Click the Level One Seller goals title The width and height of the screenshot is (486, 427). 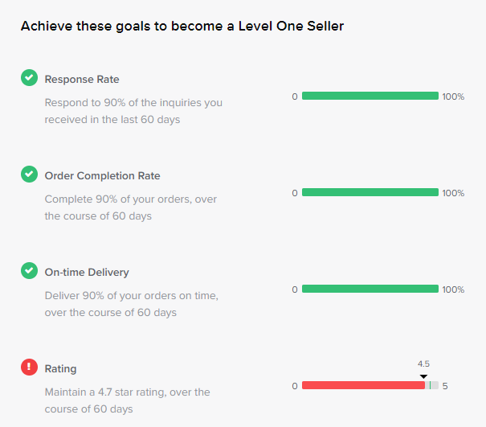coord(182,26)
